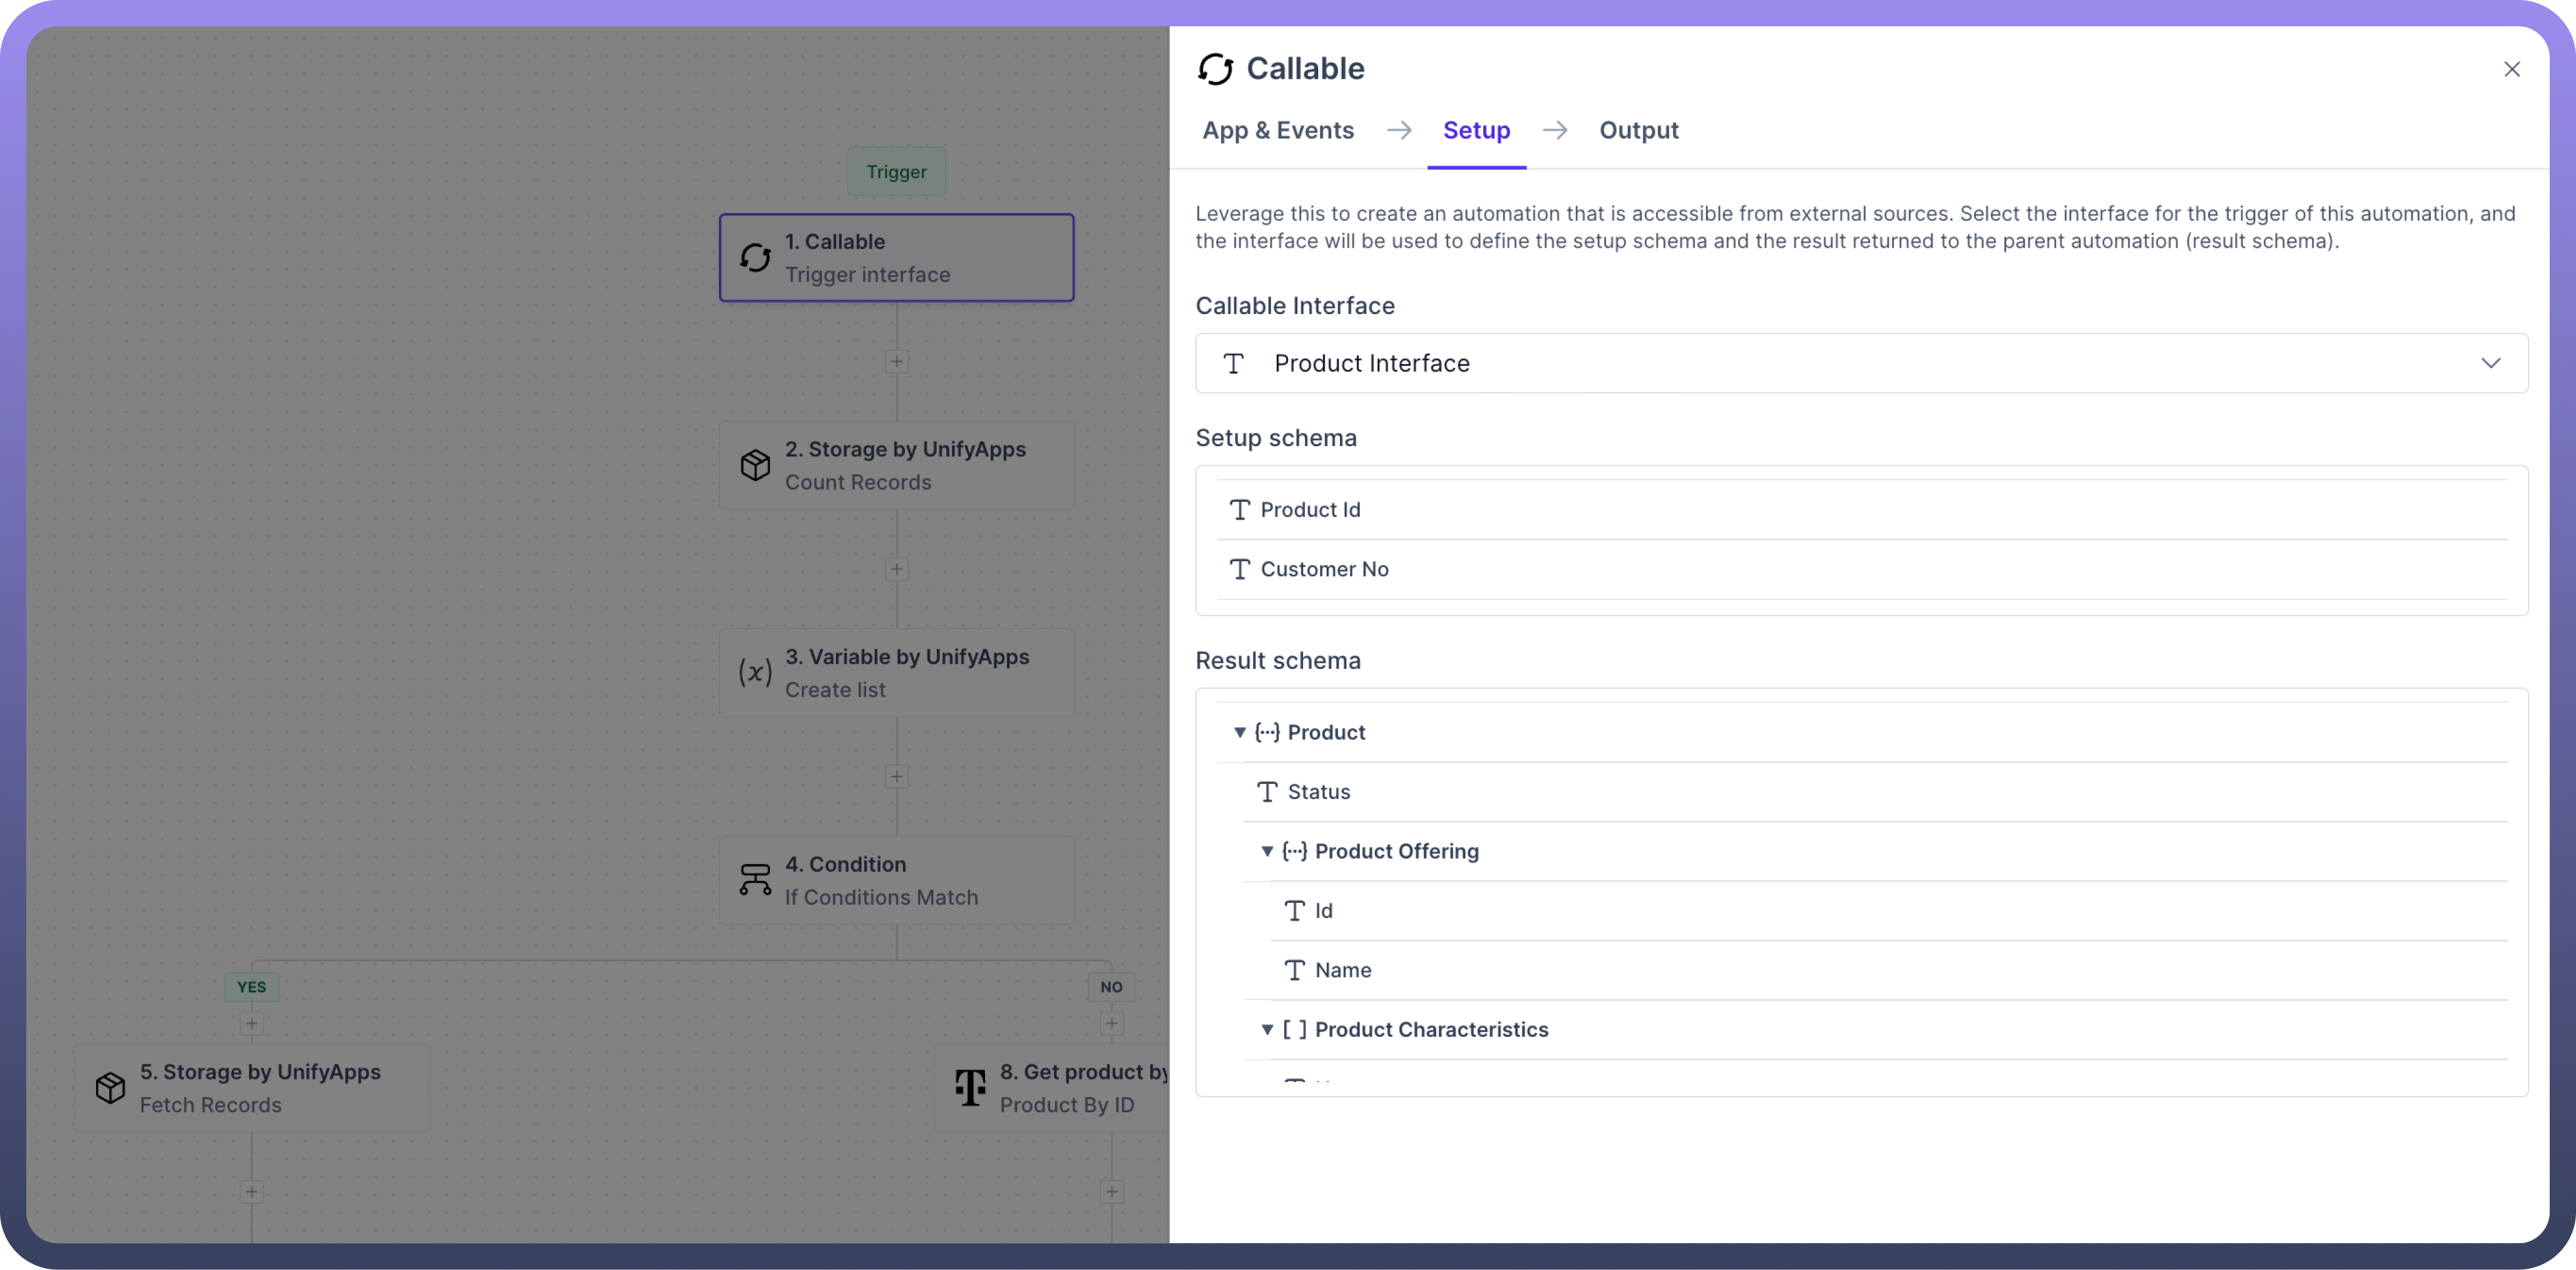Collapse the Product Offering node
The image size is (2576, 1270).
click(x=1266, y=851)
